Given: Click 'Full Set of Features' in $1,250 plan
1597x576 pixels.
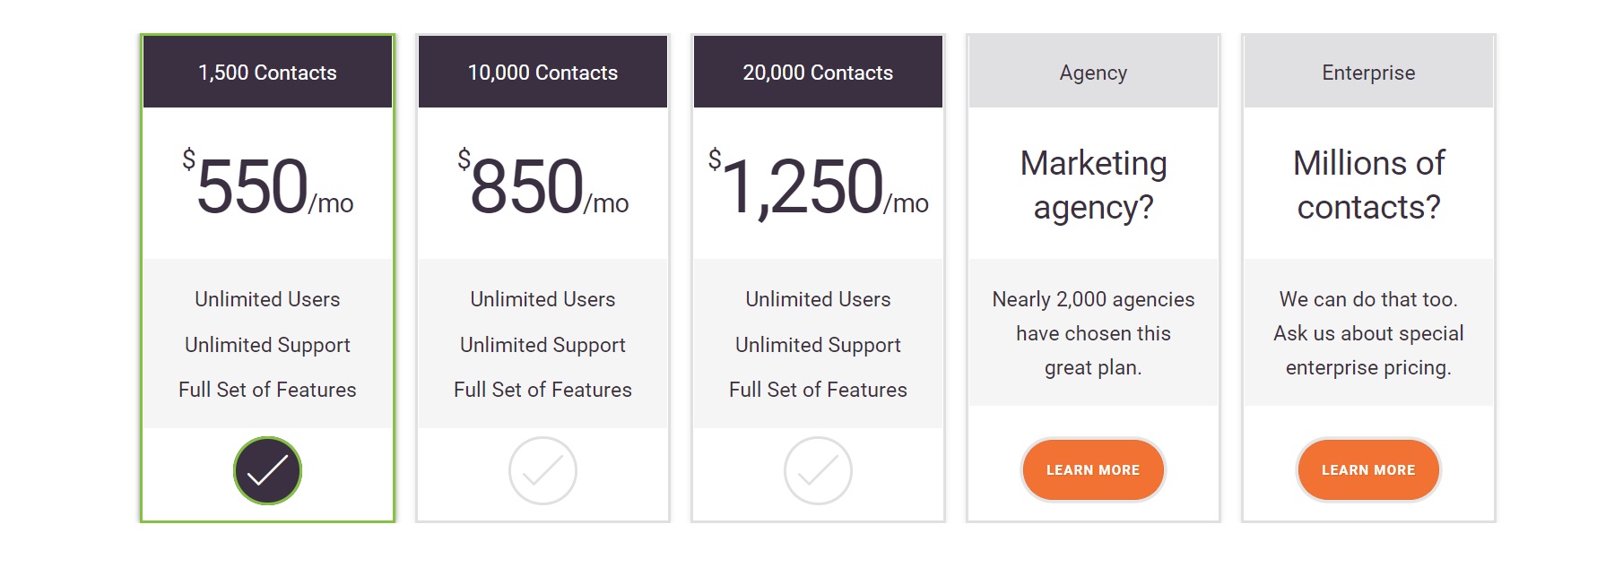Looking at the screenshot, I should point(818,390).
